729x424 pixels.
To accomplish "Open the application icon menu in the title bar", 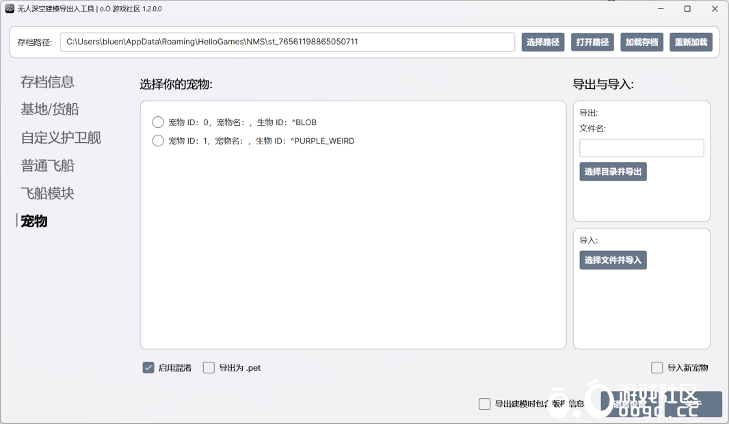I will pos(10,9).
